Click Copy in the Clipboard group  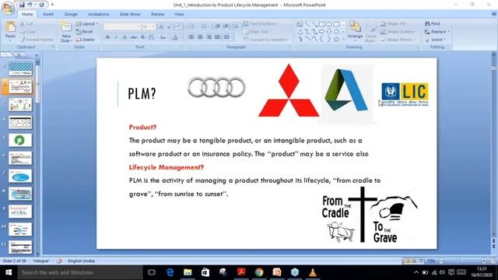pos(28,32)
